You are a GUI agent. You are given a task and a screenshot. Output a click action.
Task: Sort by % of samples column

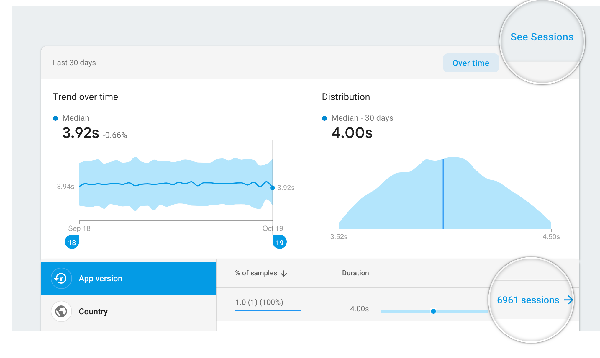[x=256, y=273]
